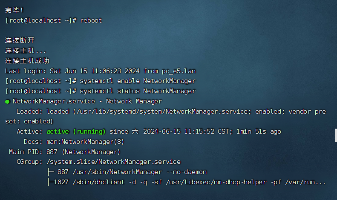The image size is (337, 200).
Task: Click the 'NetworkManager.service - Network Manager' heading
Action: pos(87,101)
